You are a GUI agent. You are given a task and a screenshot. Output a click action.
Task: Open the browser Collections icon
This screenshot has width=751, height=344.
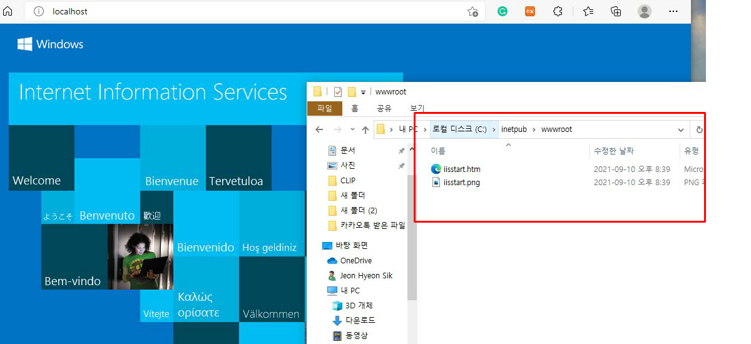click(616, 11)
